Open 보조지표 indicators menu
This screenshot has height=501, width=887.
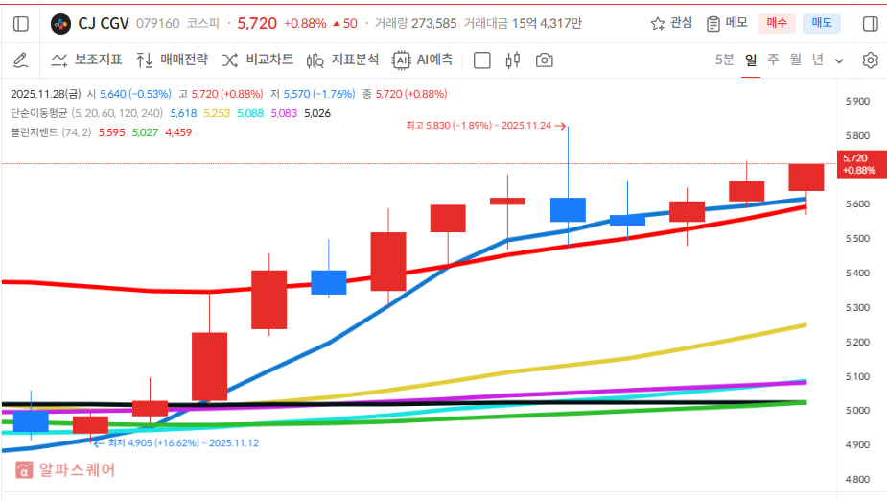click(x=86, y=60)
